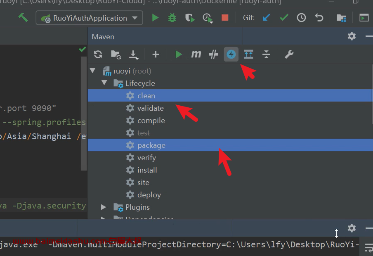This screenshot has height=256, width=373.
Task: Download Sources and Documentation in Maven toolbar
Action: click(x=134, y=55)
